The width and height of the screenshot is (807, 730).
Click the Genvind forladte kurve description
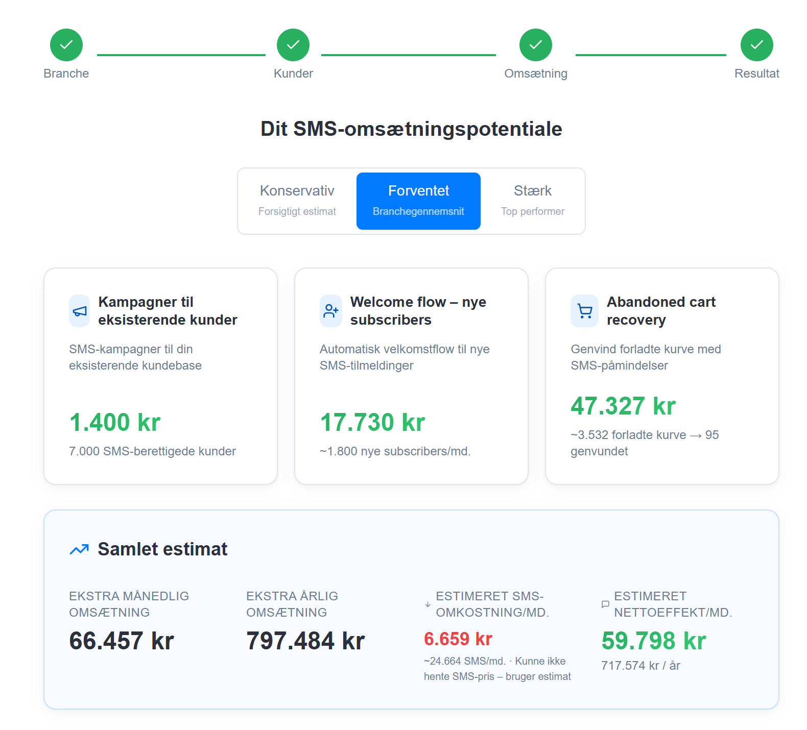pos(646,357)
